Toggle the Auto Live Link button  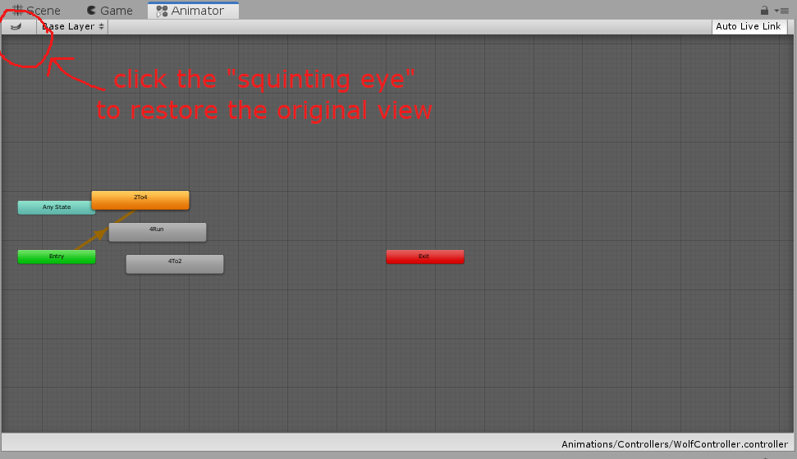(x=749, y=26)
